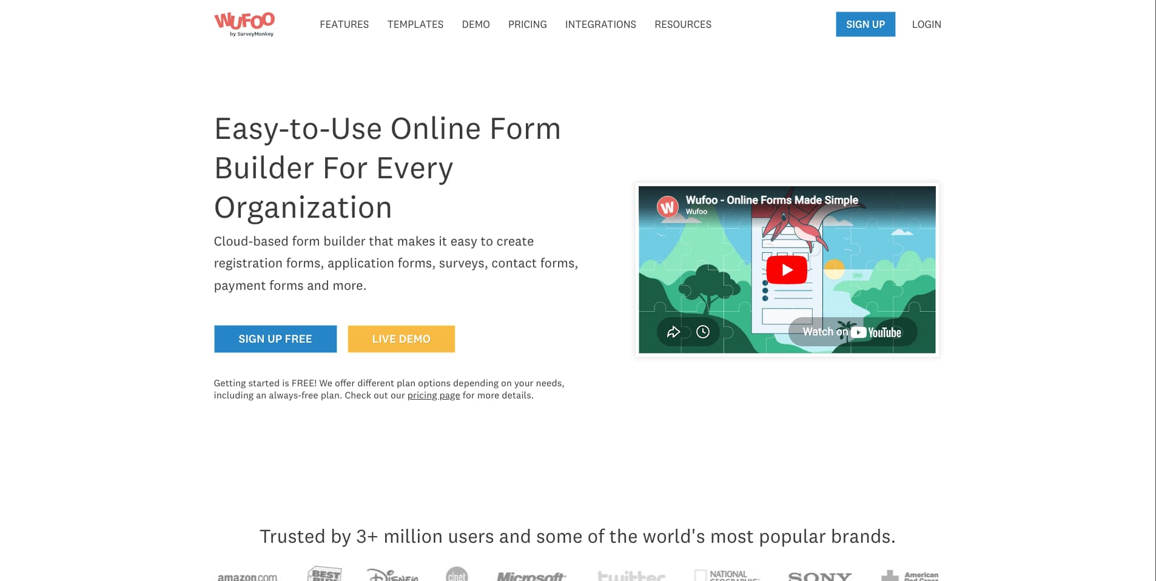Click the Wufoo channel name under video title

(696, 212)
